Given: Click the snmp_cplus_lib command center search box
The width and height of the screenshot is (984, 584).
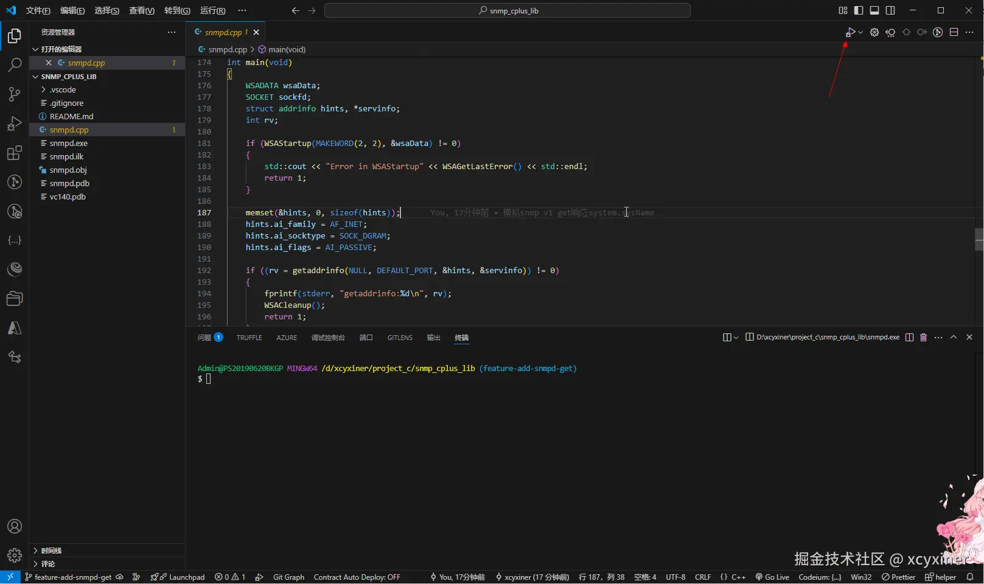Looking at the screenshot, I should (507, 10).
